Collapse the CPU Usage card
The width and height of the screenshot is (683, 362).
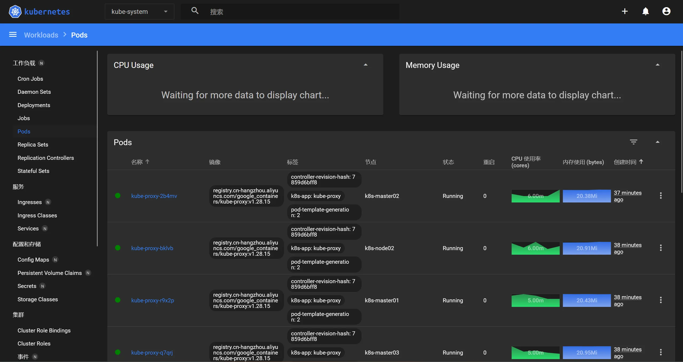point(366,65)
